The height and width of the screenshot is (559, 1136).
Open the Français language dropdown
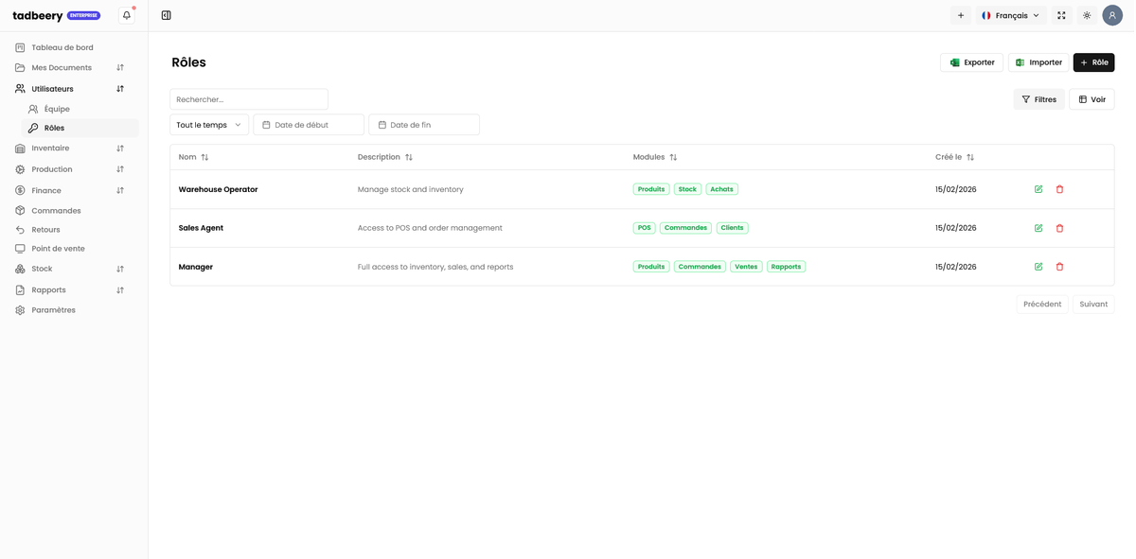coord(1010,15)
